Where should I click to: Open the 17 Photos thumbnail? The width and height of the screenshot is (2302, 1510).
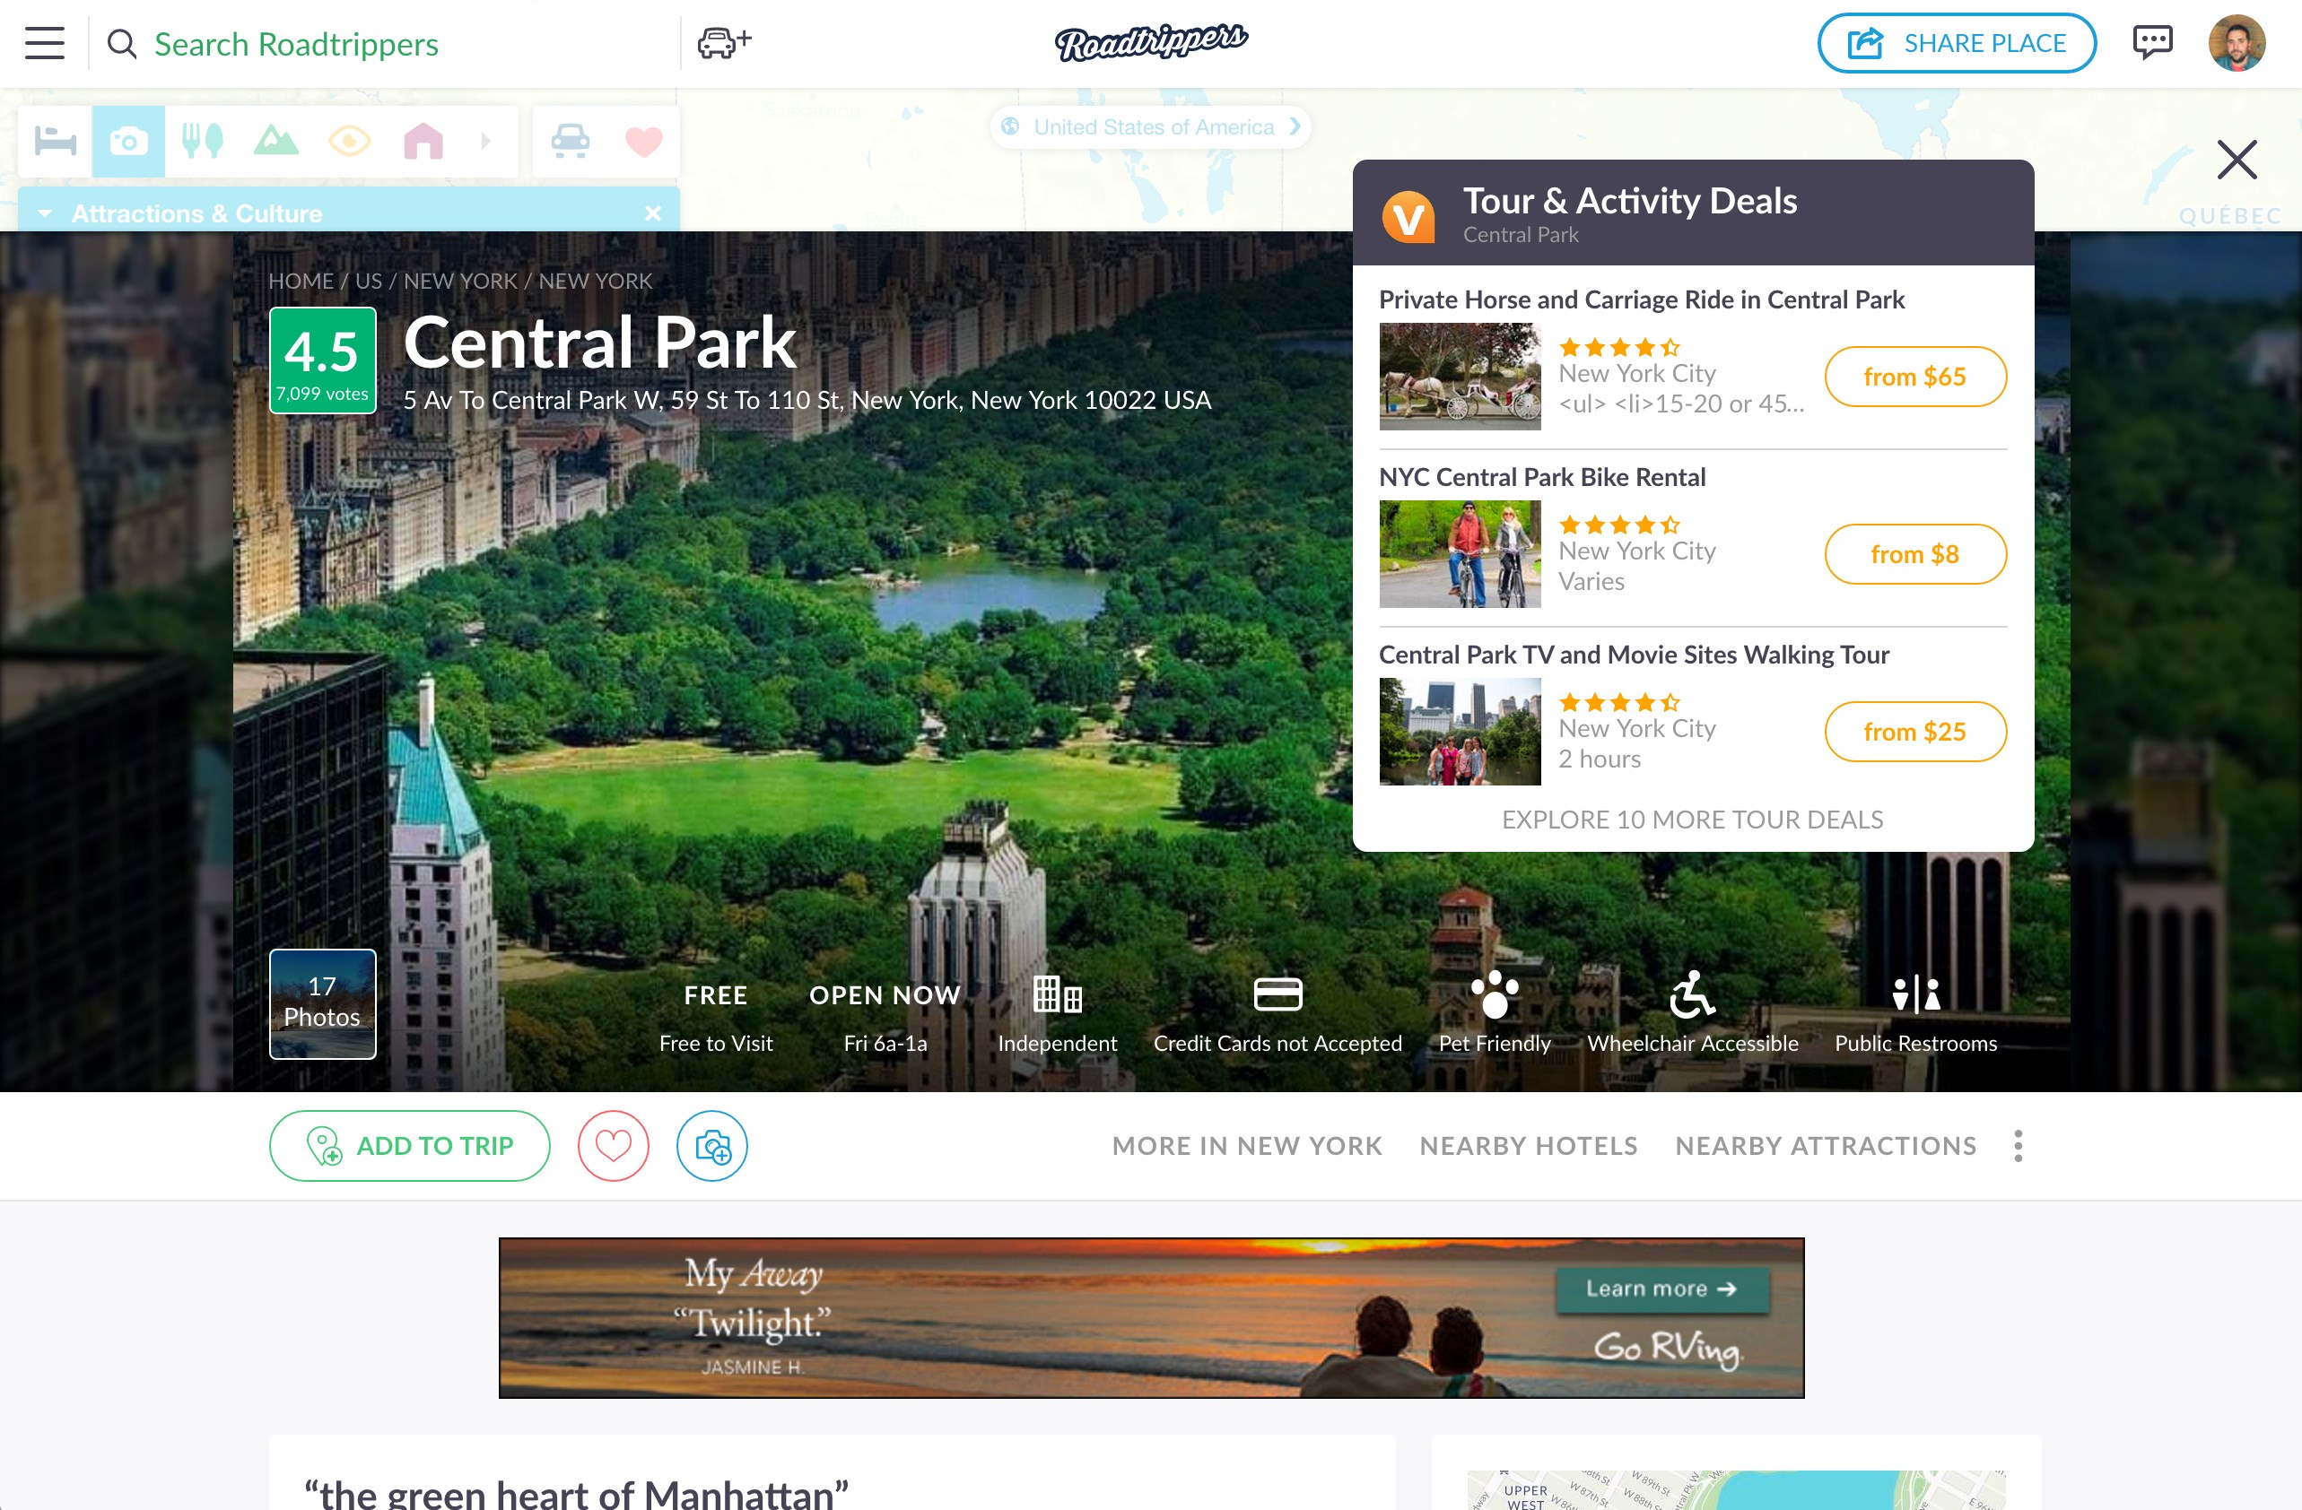(x=322, y=1003)
